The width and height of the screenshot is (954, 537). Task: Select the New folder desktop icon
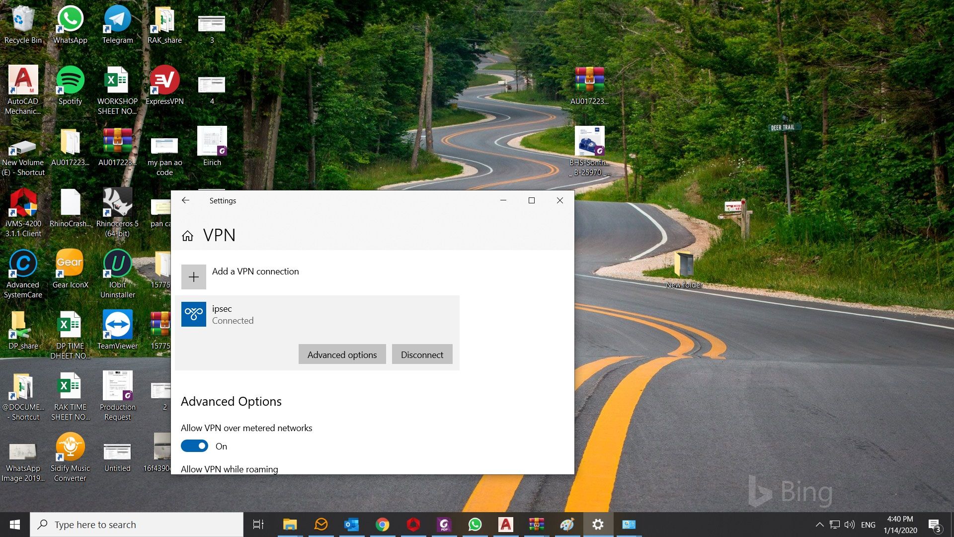(x=684, y=269)
